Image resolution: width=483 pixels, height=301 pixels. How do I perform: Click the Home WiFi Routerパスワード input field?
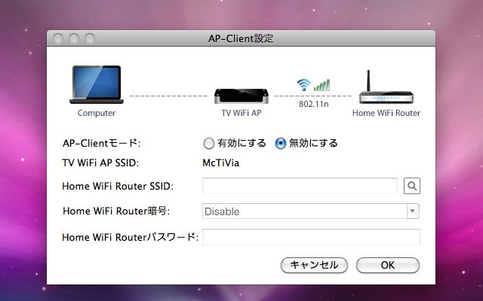point(311,237)
